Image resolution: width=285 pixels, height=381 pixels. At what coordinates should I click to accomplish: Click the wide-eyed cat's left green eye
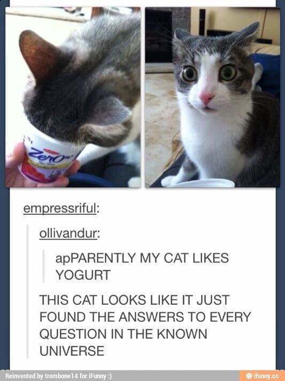point(189,74)
